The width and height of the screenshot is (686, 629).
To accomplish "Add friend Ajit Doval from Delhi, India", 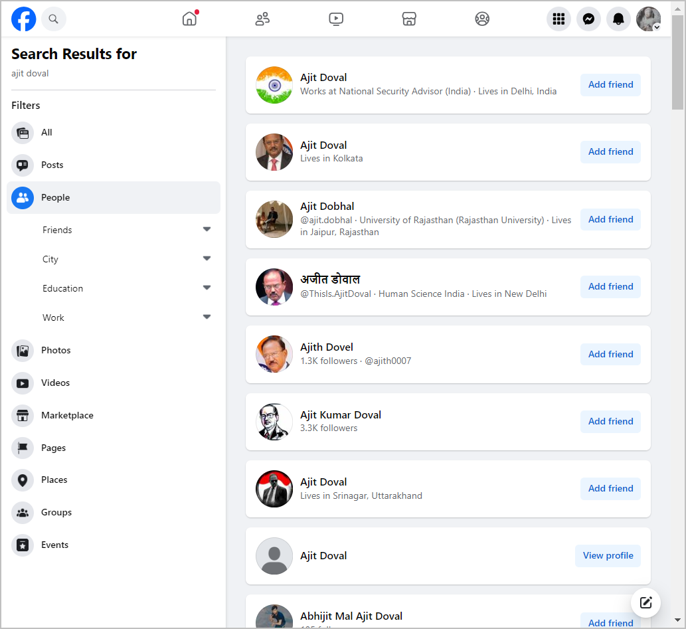I will coord(610,85).
